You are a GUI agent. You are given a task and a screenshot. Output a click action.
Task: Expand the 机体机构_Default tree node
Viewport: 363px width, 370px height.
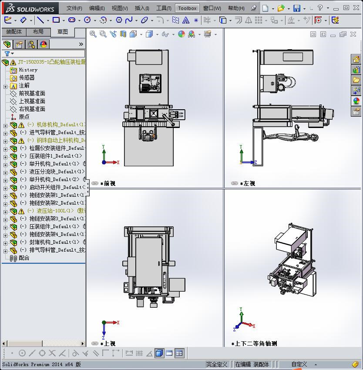pyautogui.click(x=5, y=126)
